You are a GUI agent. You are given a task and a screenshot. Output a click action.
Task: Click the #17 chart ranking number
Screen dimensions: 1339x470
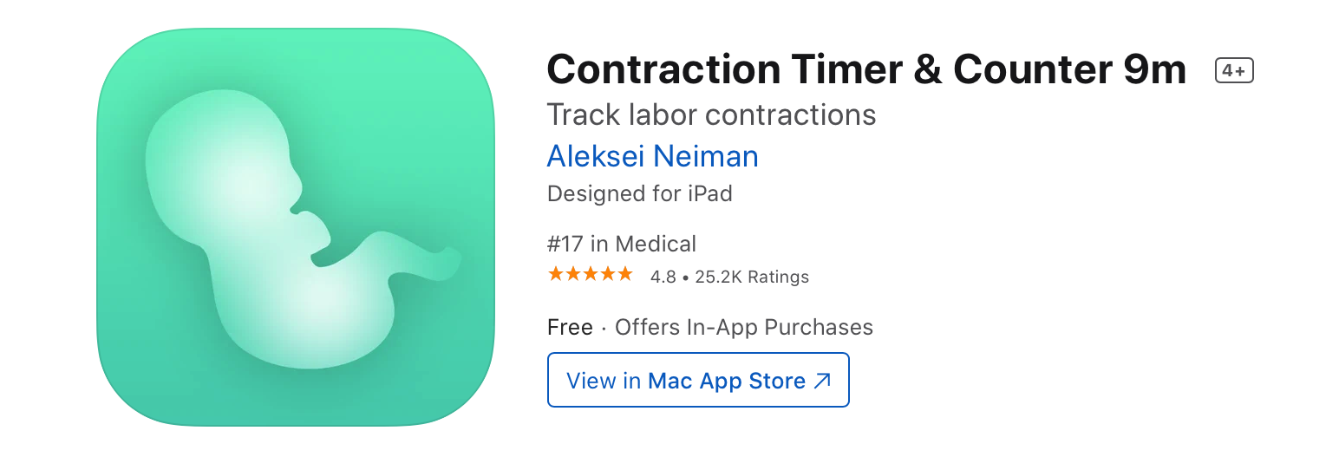pyautogui.click(x=565, y=245)
